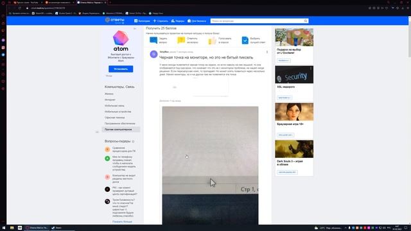Click the question title 'Черная точка на мониторе'
The height and width of the screenshot is (231, 411).
(x=206, y=57)
